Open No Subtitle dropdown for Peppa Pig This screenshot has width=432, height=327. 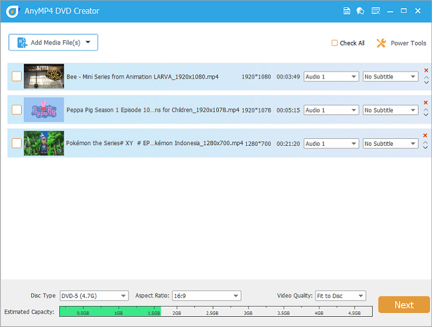pyautogui.click(x=390, y=110)
